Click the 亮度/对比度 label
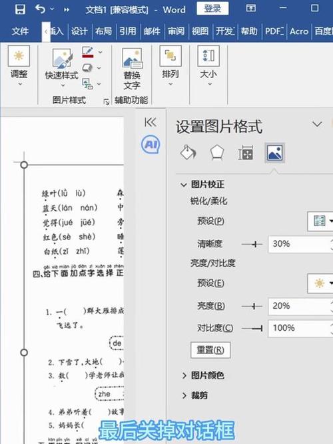Image resolution: width=333 pixels, height=444 pixels. pos(212,263)
